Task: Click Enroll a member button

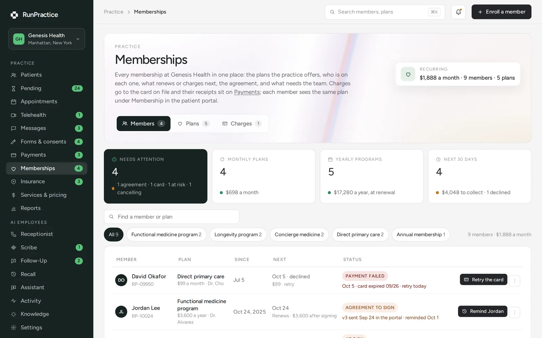Action: (x=501, y=12)
